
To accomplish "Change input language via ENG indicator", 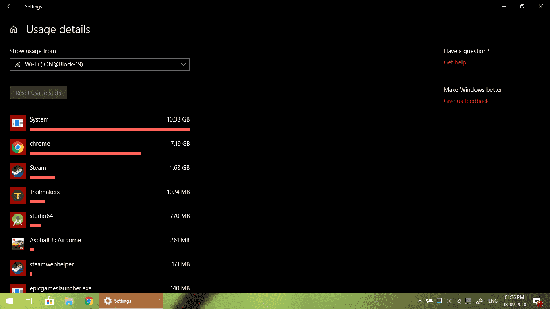I will tap(493, 301).
